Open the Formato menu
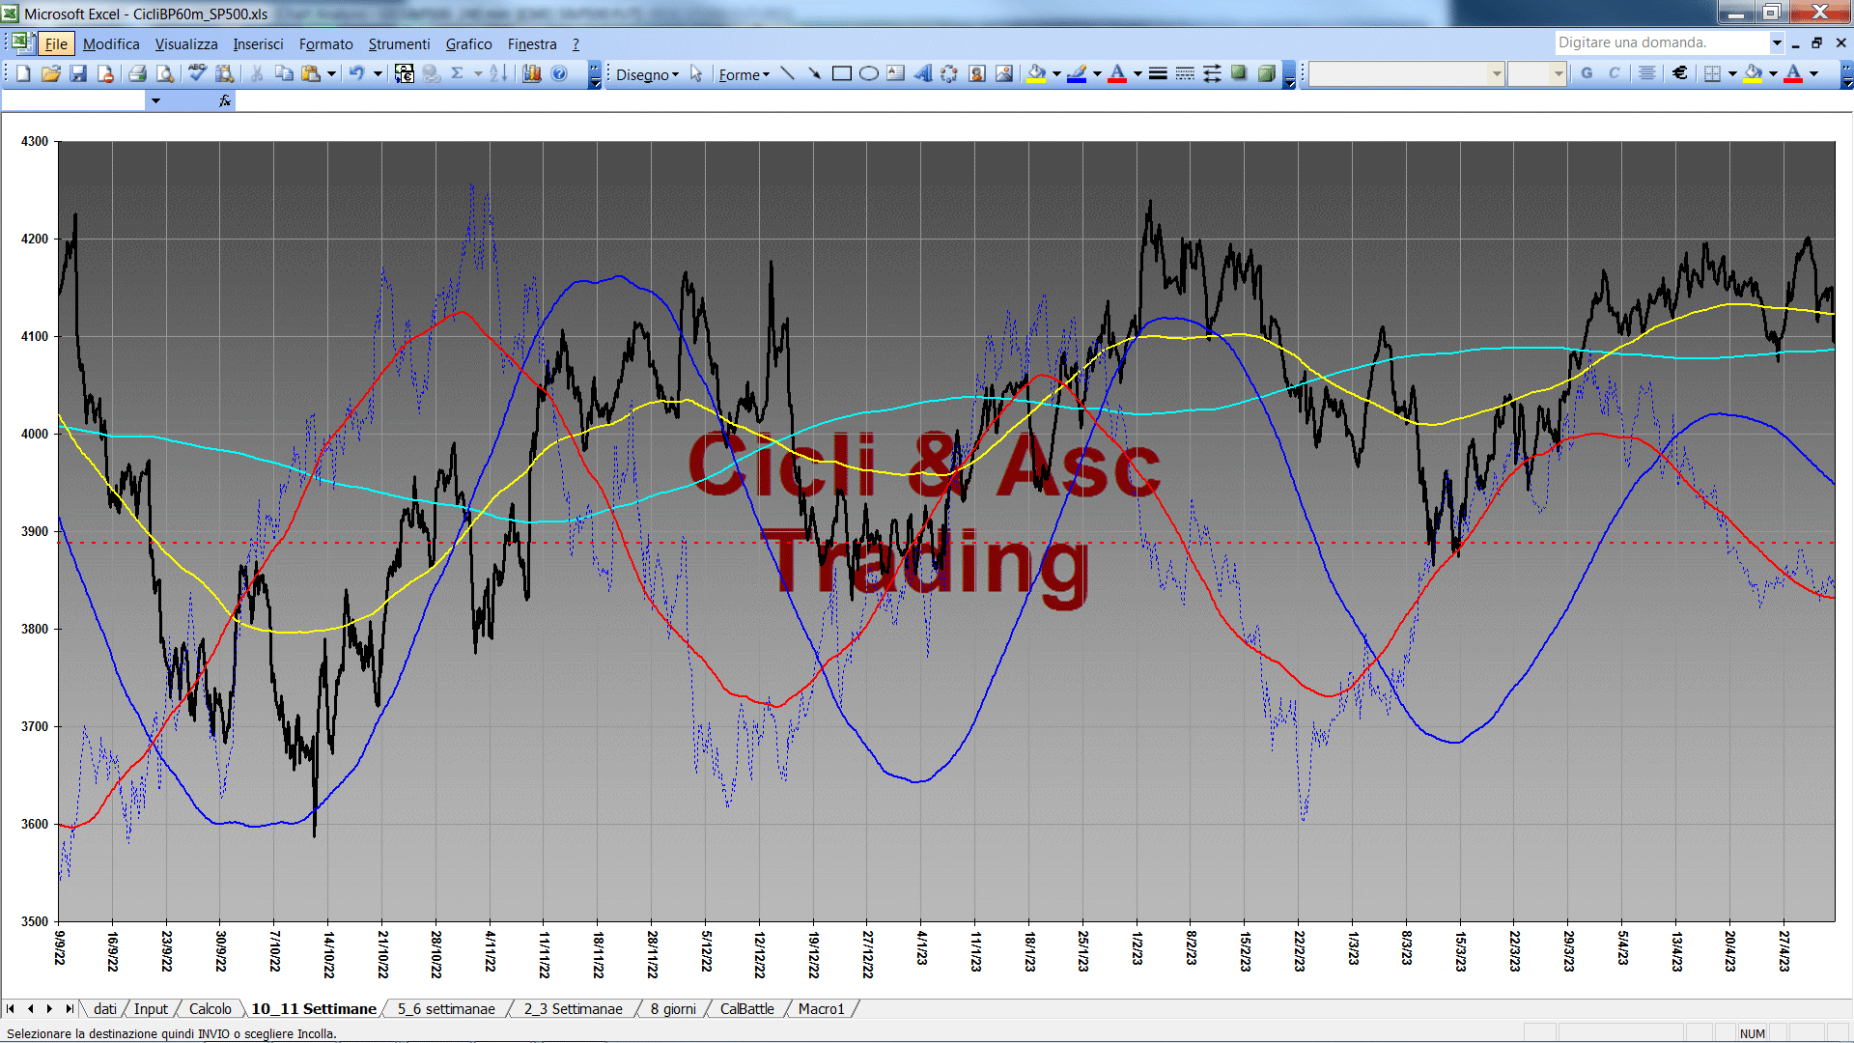Screen dimensions: 1854x1043 coord(325,44)
